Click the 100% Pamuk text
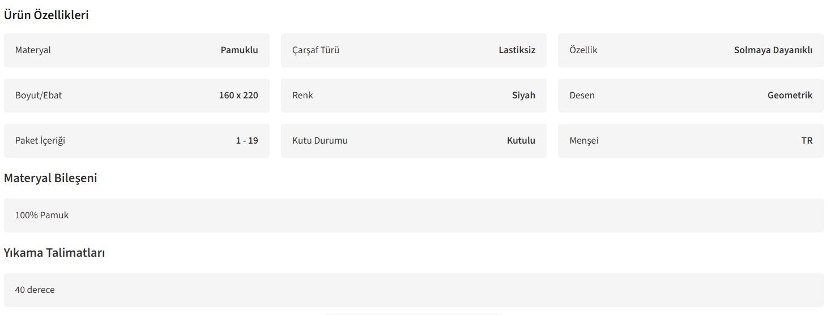The image size is (831, 315). pyautogui.click(x=42, y=215)
